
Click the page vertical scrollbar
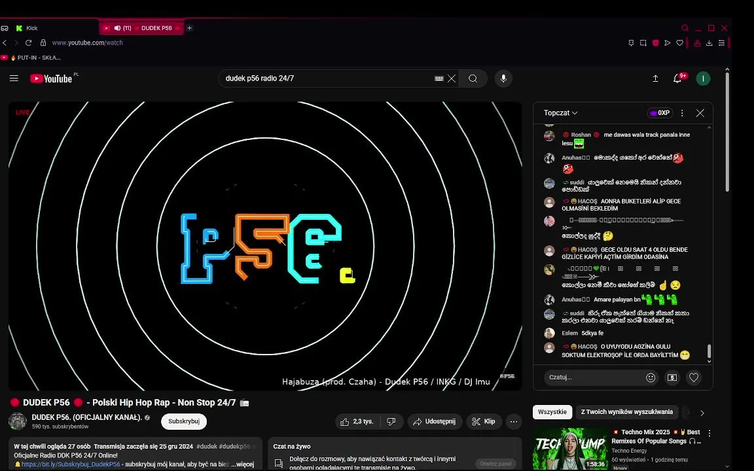click(x=727, y=133)
